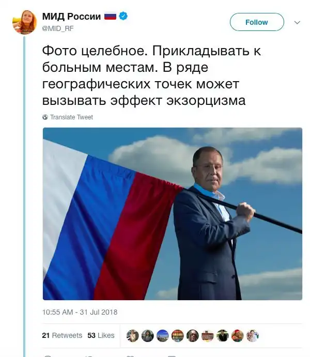
Task: Open the 10:55 AM - 31 Jul 2018 timestamp
Action: 80,312
